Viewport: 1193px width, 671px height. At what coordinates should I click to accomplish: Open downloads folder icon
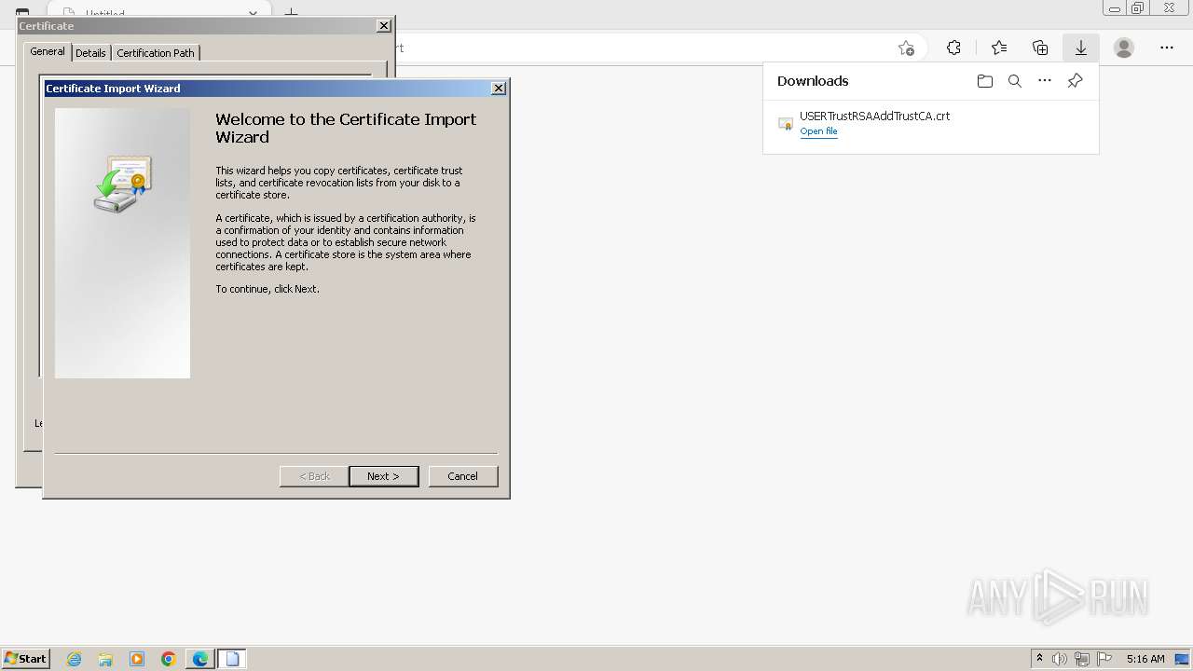pyautogui.click(x=985, y=81)
